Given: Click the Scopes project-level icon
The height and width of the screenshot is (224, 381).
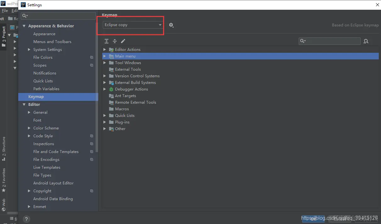Looking at the screenshot, I should [91, 65].
